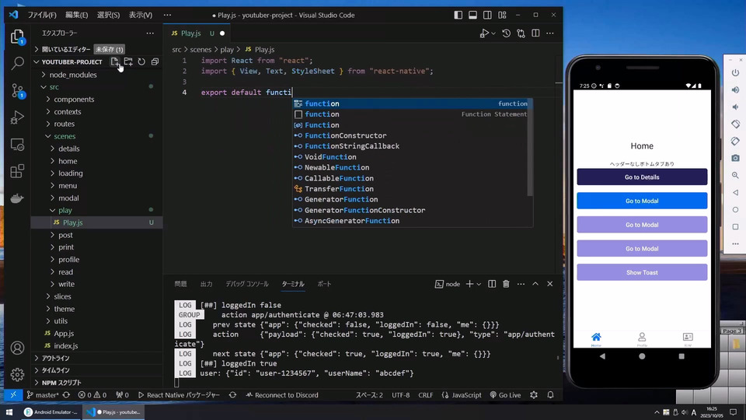
Task: Maximize the terminal panel size
Action: [x=535, y=284]
